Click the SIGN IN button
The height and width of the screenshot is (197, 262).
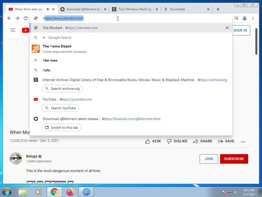[240, 30]
